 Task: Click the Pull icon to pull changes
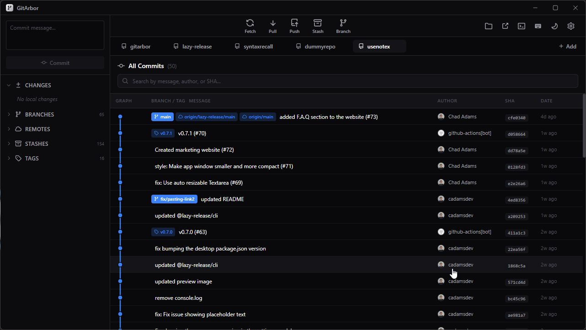click(x=272, y=26)
